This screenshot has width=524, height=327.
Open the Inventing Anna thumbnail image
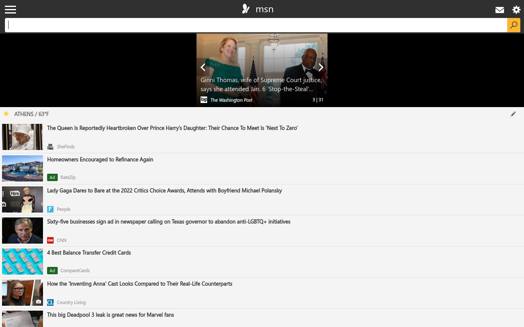23,292
